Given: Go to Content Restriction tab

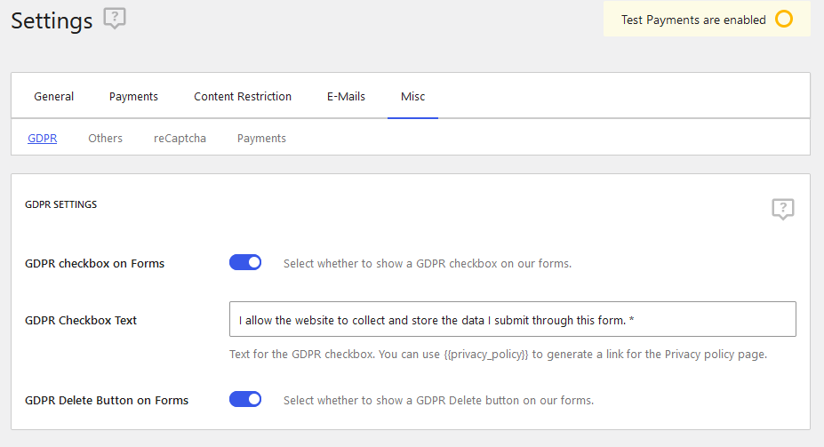Looking at the screenshot, I should click(243, 97).
